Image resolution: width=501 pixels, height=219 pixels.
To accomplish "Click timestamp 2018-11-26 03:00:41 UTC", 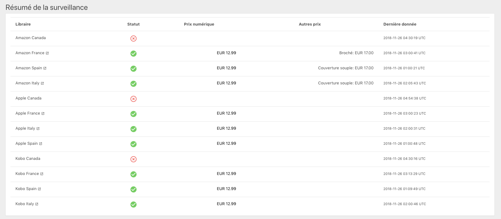I will coord(404,53).
